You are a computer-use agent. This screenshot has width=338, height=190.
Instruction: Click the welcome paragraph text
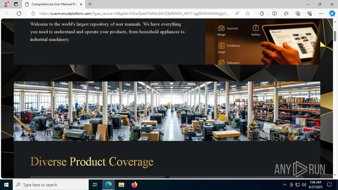pos(107,32)
